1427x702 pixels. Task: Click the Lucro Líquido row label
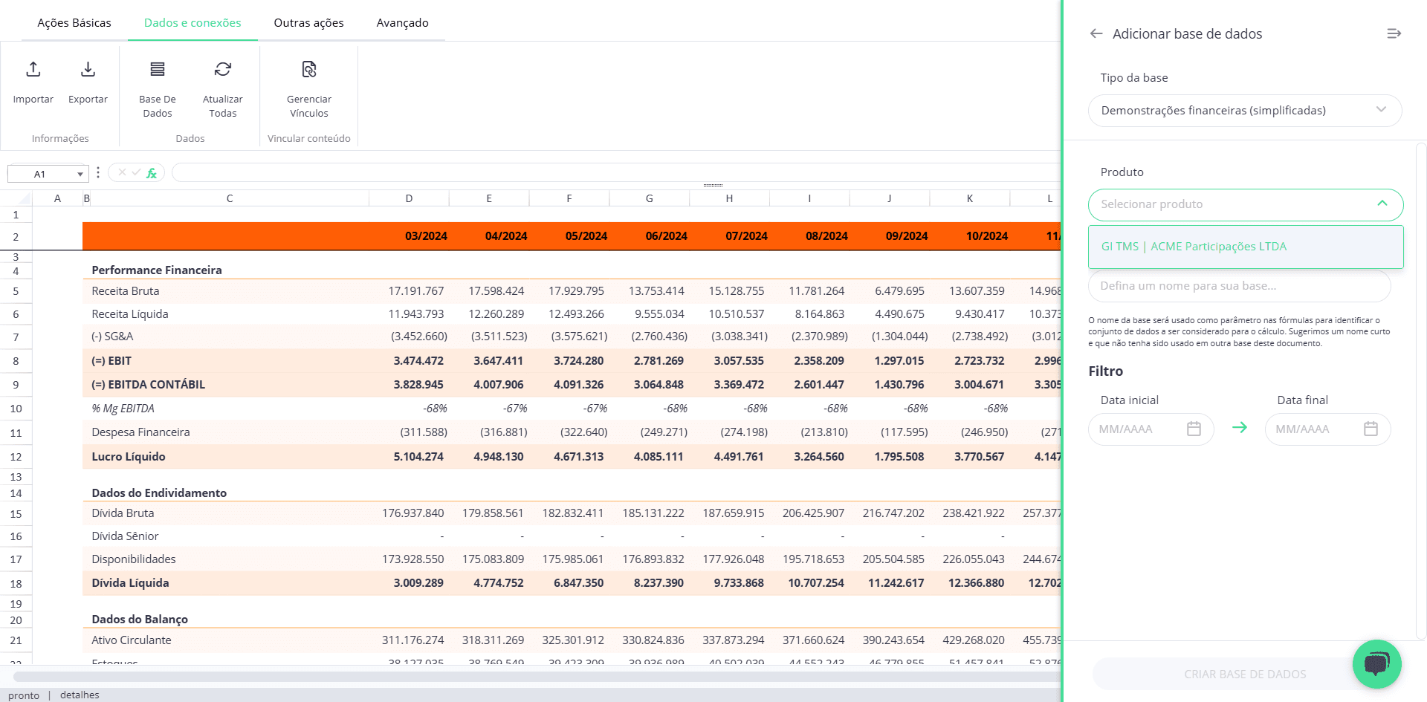tap(129, 456)
